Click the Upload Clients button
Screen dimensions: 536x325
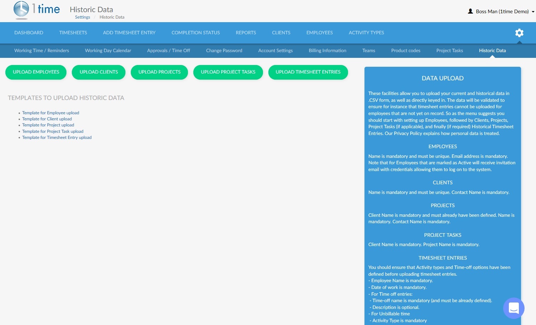99,72
